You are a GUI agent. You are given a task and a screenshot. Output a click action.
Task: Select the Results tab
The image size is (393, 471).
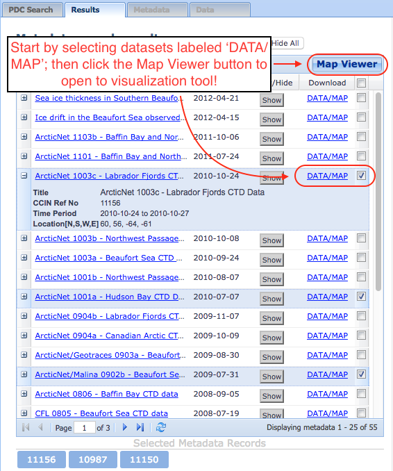point(95,10)
